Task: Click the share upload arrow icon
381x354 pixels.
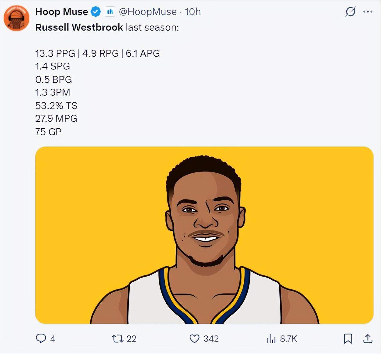Action: click(368, 338)
